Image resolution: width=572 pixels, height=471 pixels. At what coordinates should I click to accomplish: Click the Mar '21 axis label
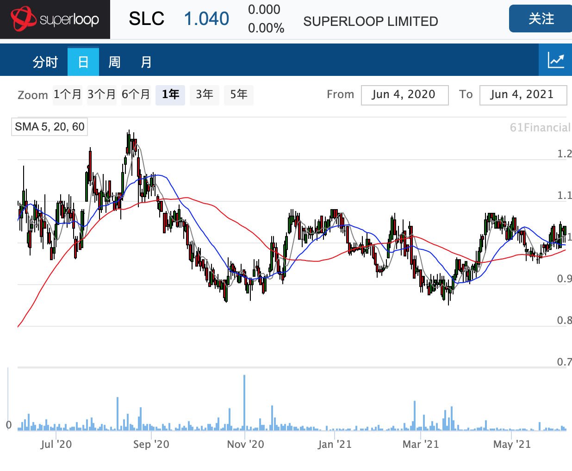point(421,444)
